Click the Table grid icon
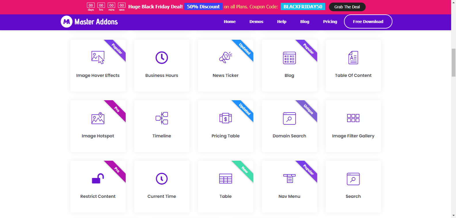The height and width of the screenshot is (218, 456). 226,179
